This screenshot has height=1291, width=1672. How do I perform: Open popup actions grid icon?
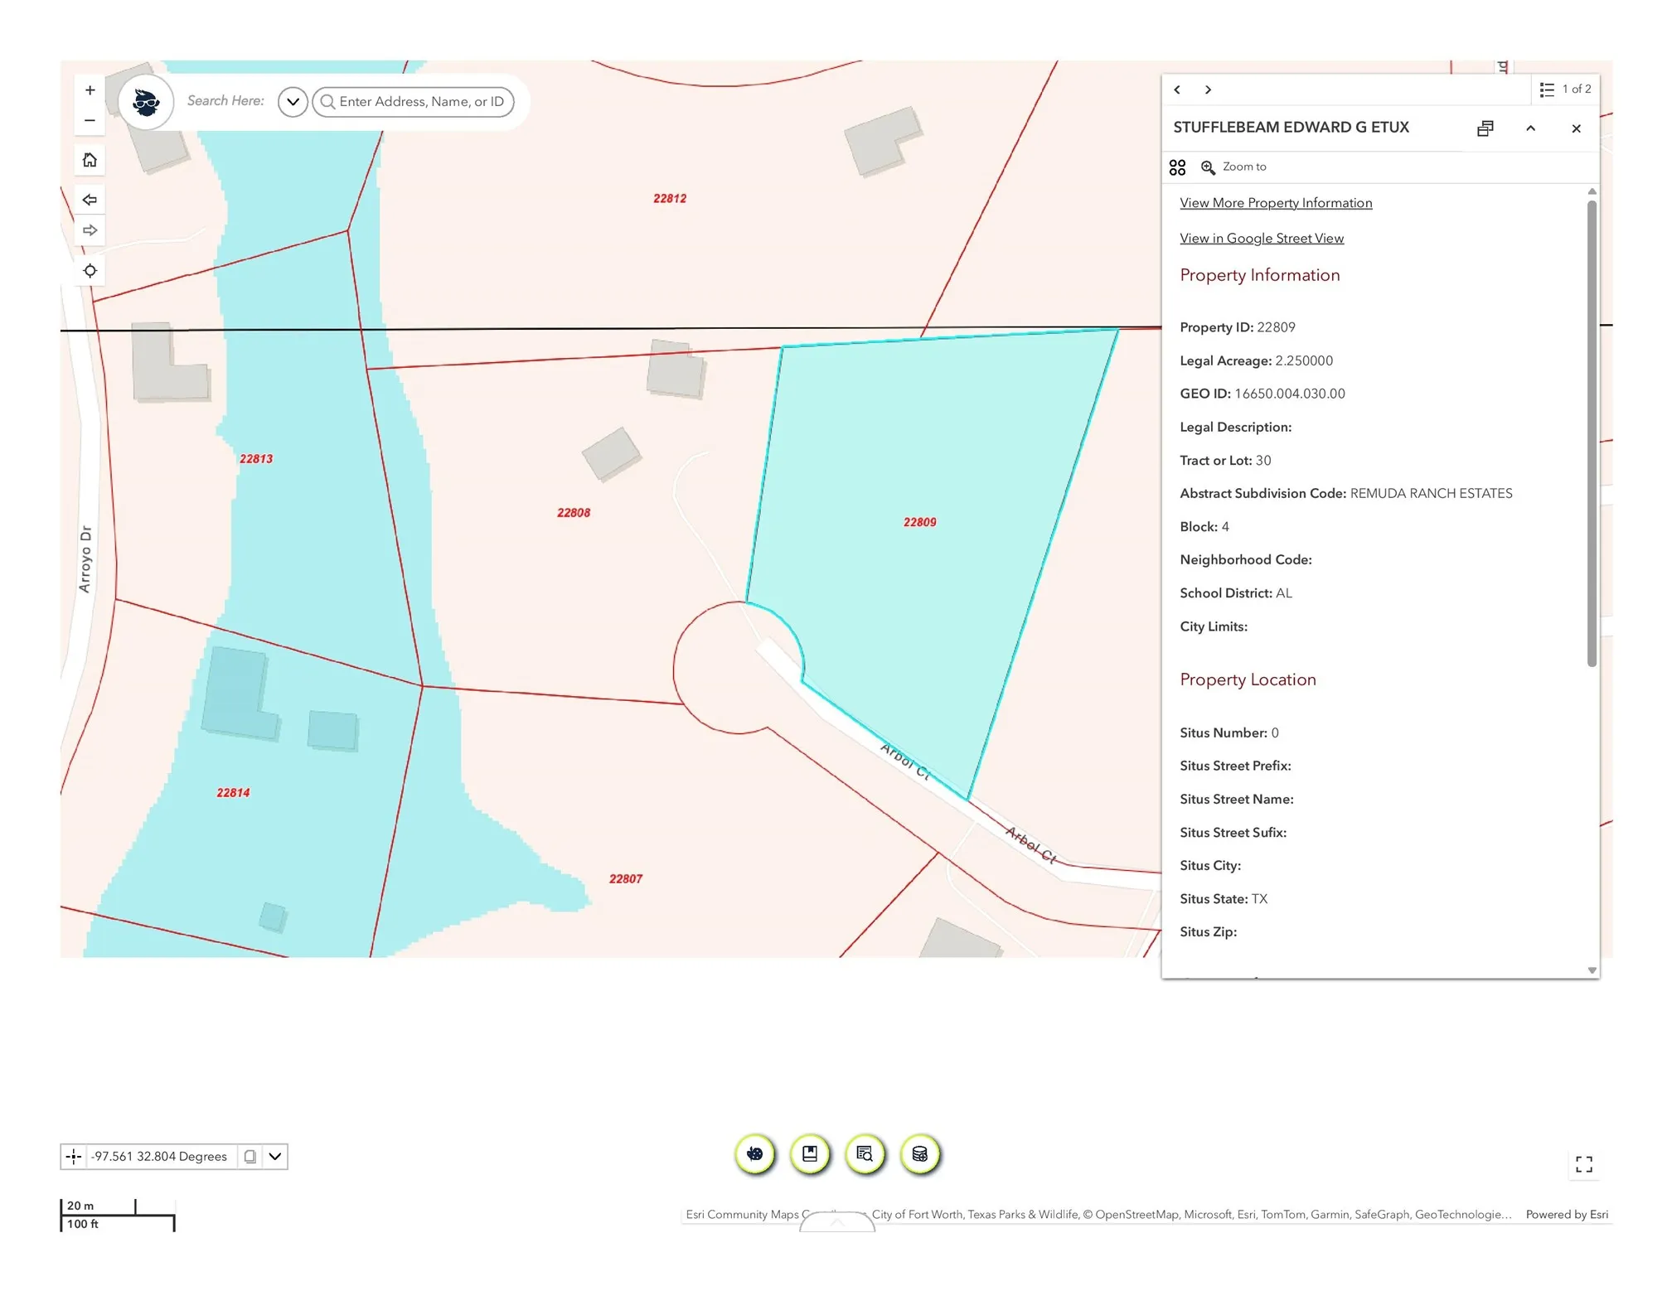click(1177, 167)
